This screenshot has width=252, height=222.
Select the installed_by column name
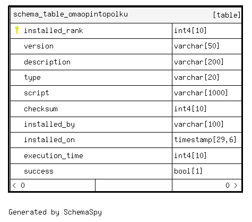49,125
